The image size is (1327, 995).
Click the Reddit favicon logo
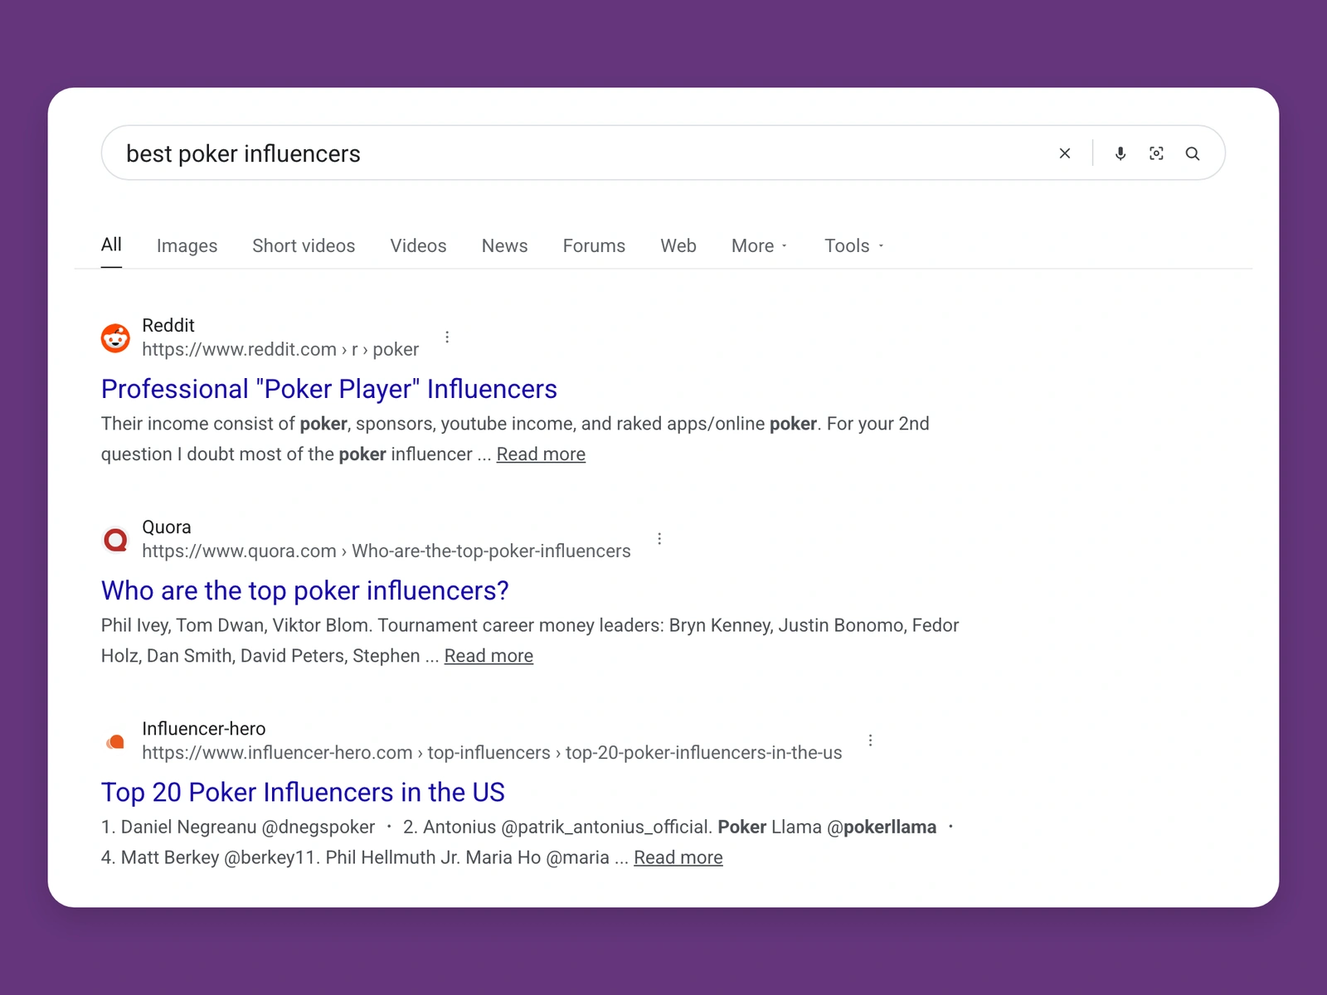pos(115,337)
